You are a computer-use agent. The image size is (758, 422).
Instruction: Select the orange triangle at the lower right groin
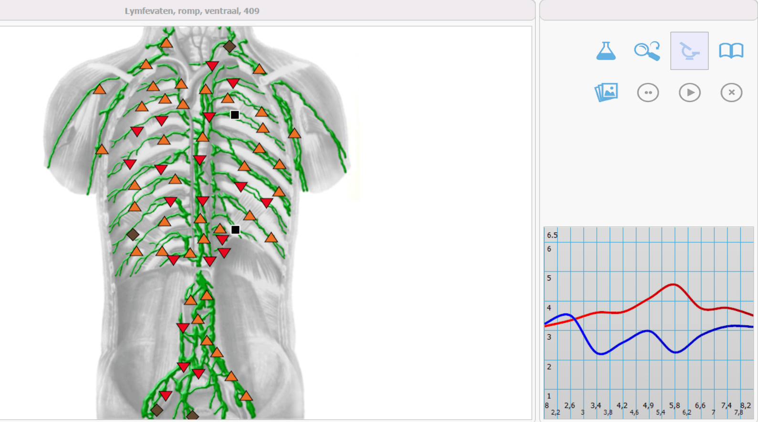[246, 396]
